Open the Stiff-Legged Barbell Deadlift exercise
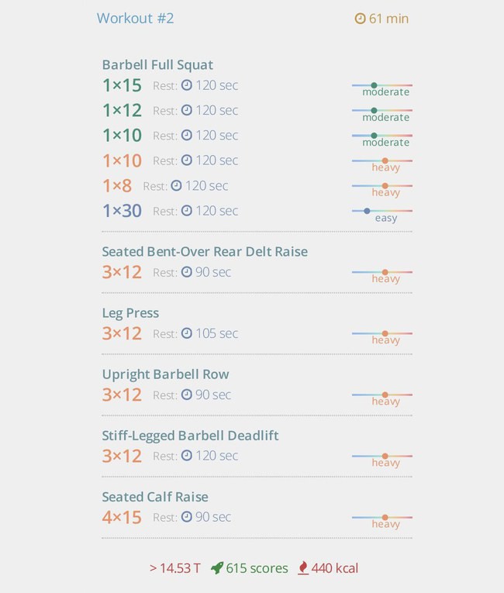 pyautogui.click(x=190, y=436)
